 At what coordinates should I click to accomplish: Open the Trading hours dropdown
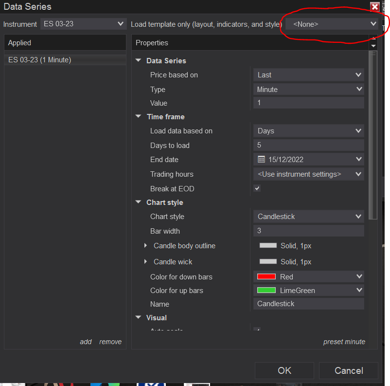pos(309,174)
